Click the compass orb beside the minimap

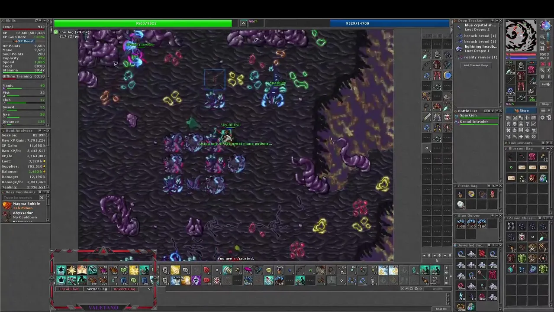click(x=546, y=25)
